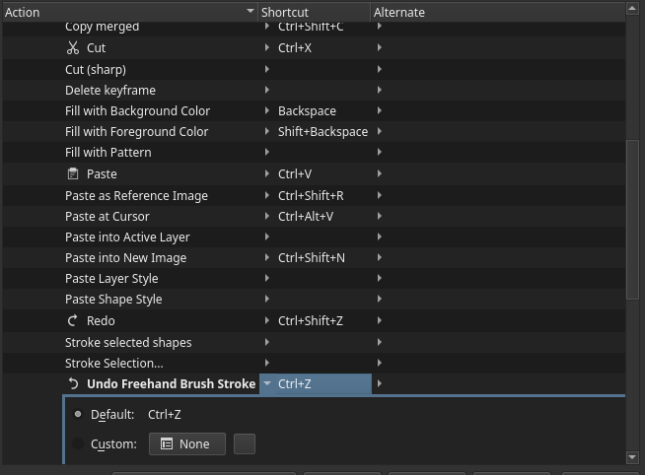Expand alternate shortcut for Fill with Pattern
This screenshot has height=475, width=645.
pos(380,153)
